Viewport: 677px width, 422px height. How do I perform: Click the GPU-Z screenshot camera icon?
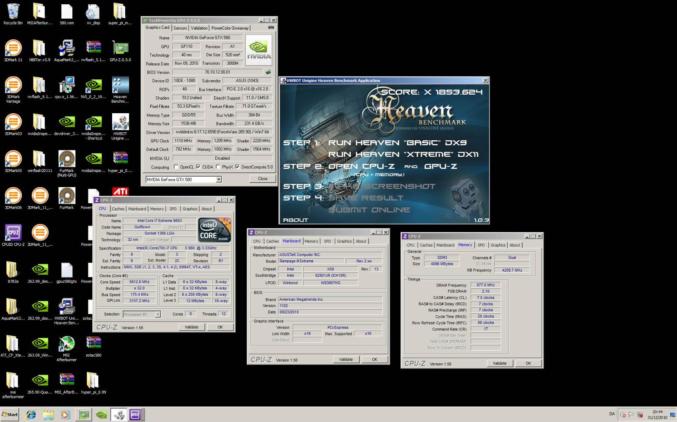pyautogui.click(x=271, y=27)
